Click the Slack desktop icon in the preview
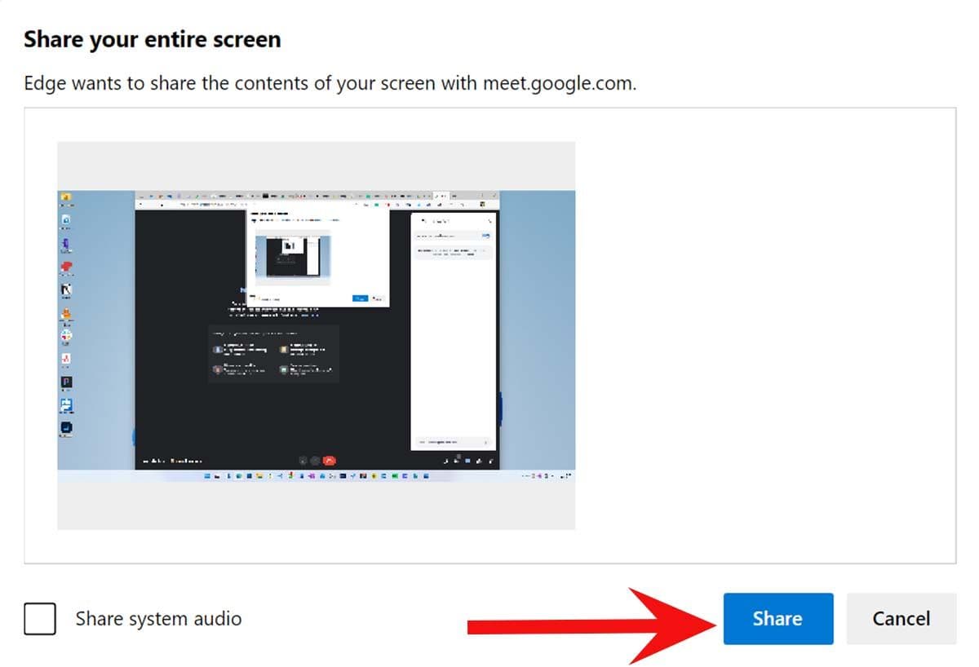Viewport: 979px width, 667px height. click(x=66, y=336)
